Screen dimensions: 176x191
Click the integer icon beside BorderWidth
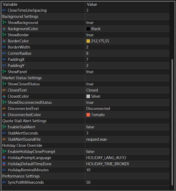(x=4, y=47)
